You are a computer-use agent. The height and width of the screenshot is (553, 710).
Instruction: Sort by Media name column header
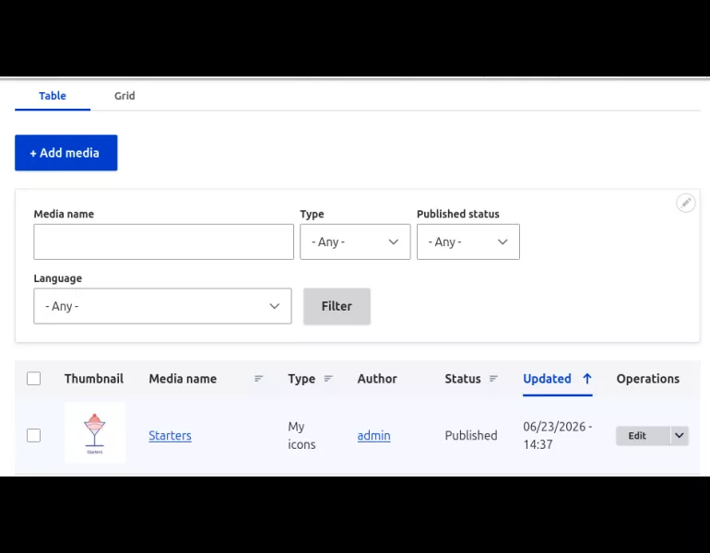(x=183, y=379)
